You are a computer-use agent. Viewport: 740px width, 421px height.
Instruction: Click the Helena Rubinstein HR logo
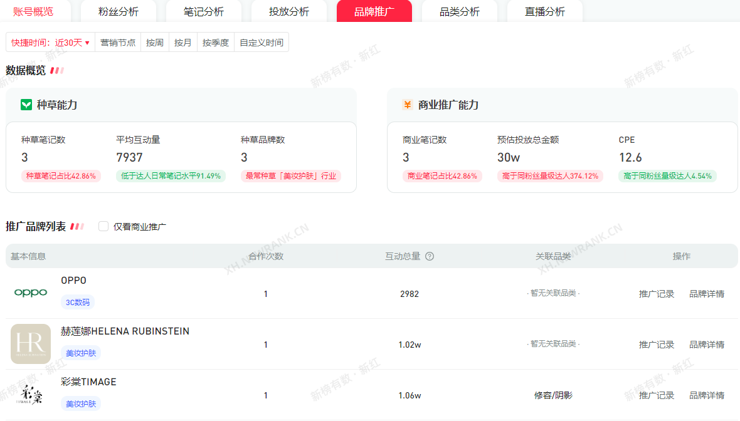click(31, 344)
